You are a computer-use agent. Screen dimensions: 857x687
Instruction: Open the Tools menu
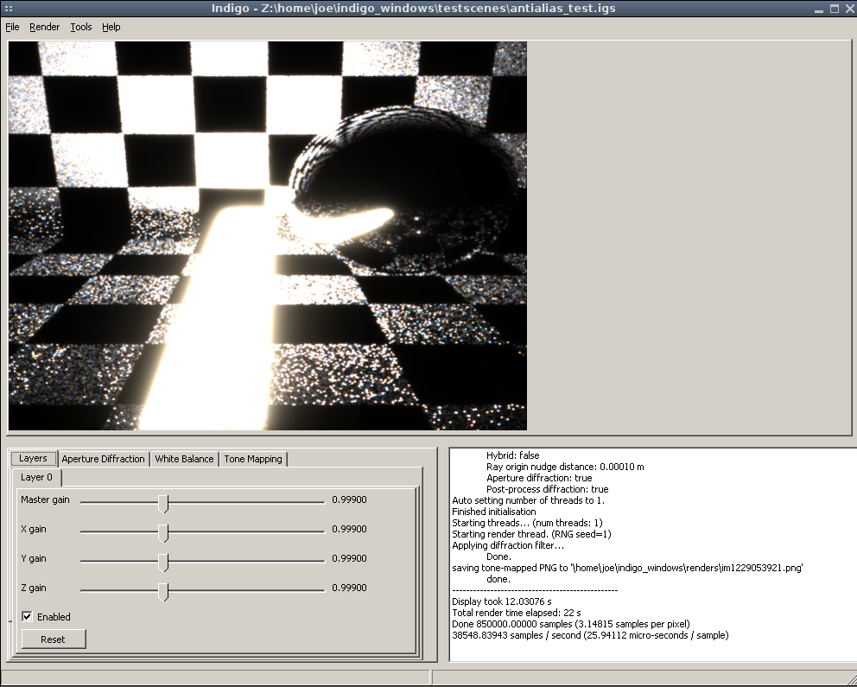click(81, 27)
